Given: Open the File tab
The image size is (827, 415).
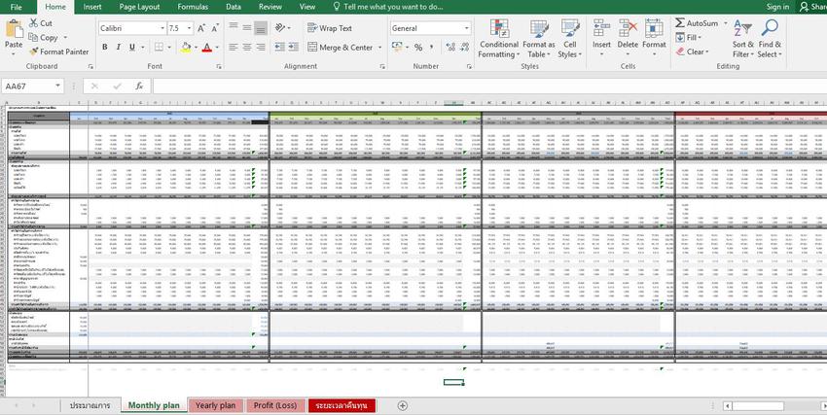Looking at the screenshot, I should click(16, 7).
